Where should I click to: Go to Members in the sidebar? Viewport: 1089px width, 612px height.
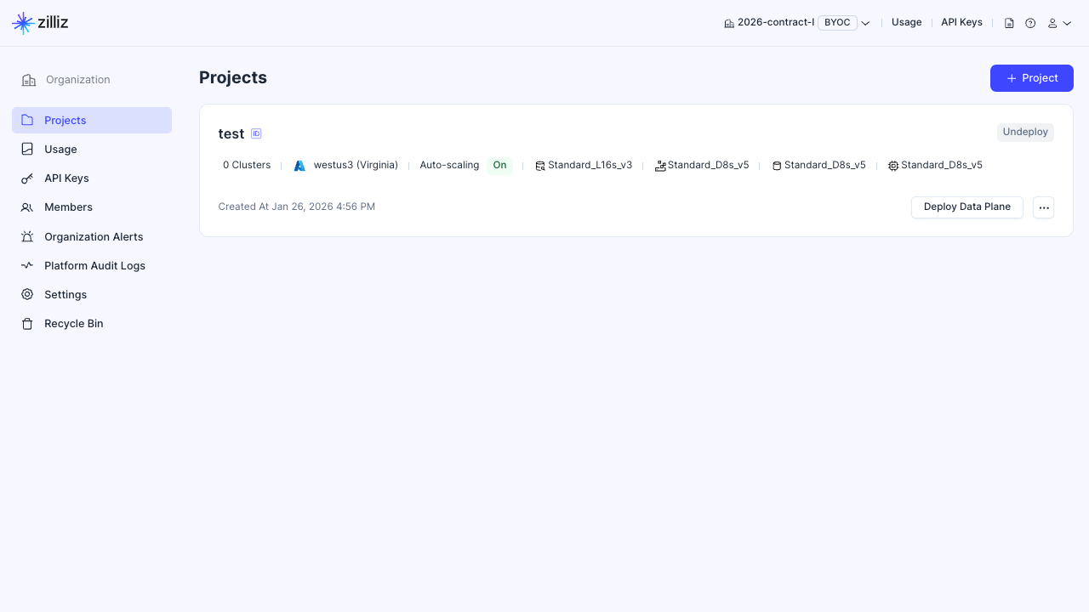click(68, 207)
